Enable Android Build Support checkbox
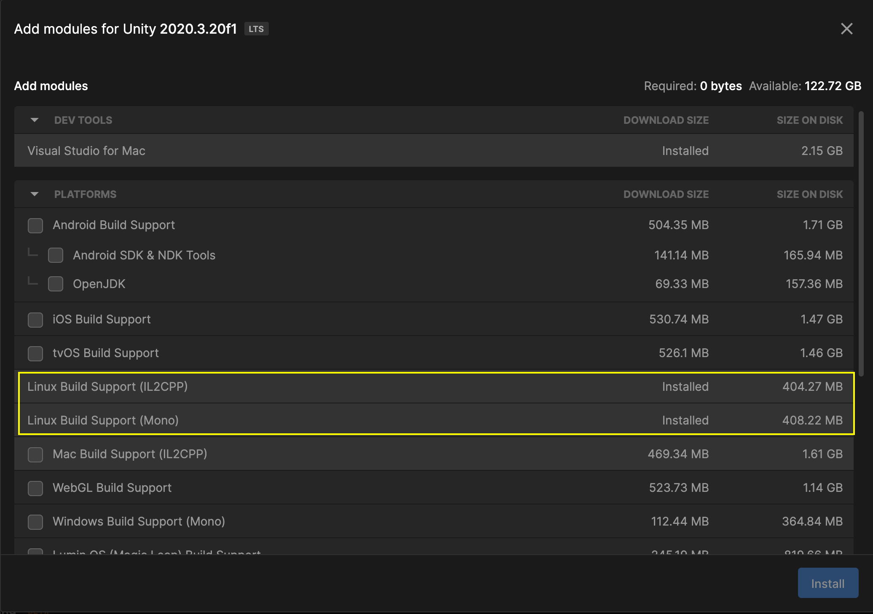The width and height of the screenshot is (873, 614). [35, 225]
